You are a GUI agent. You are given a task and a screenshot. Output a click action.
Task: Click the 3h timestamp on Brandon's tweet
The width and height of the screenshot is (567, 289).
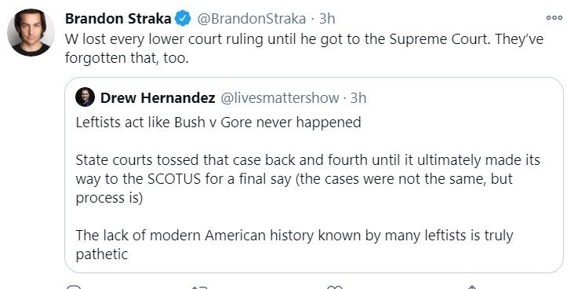point(327,19)
